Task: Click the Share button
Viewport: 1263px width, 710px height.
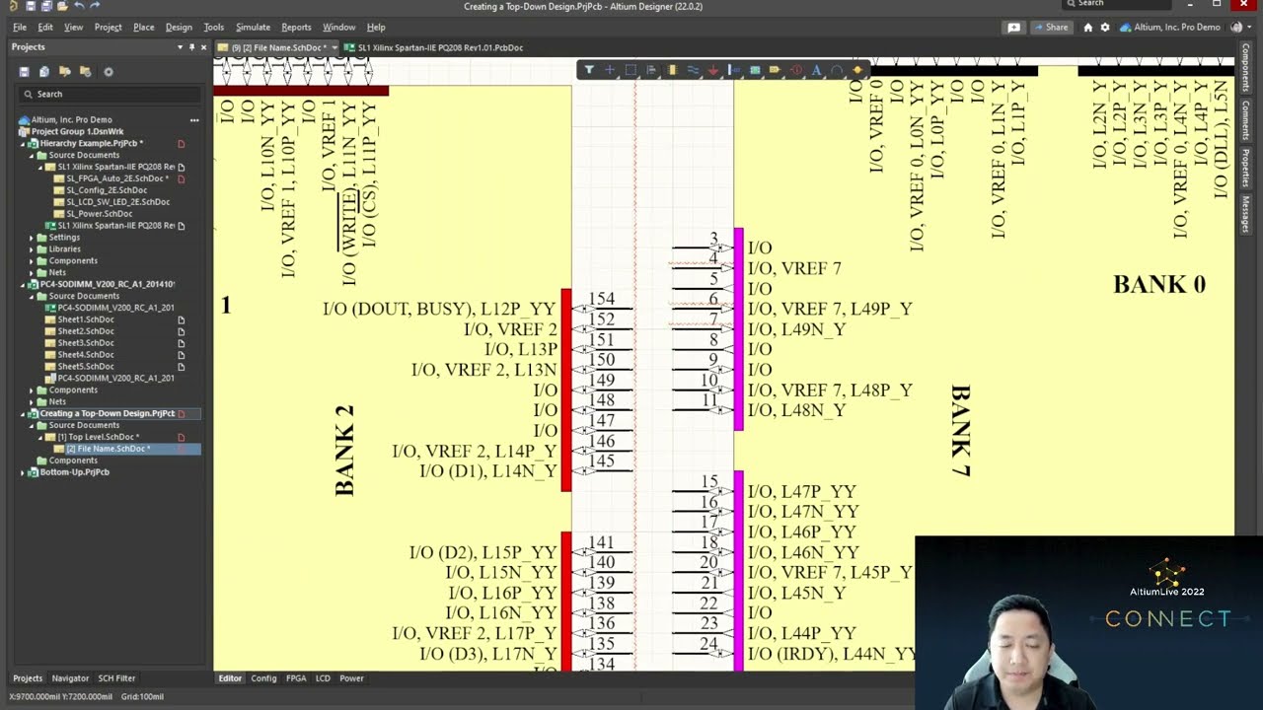Action: pos(1051,28)
